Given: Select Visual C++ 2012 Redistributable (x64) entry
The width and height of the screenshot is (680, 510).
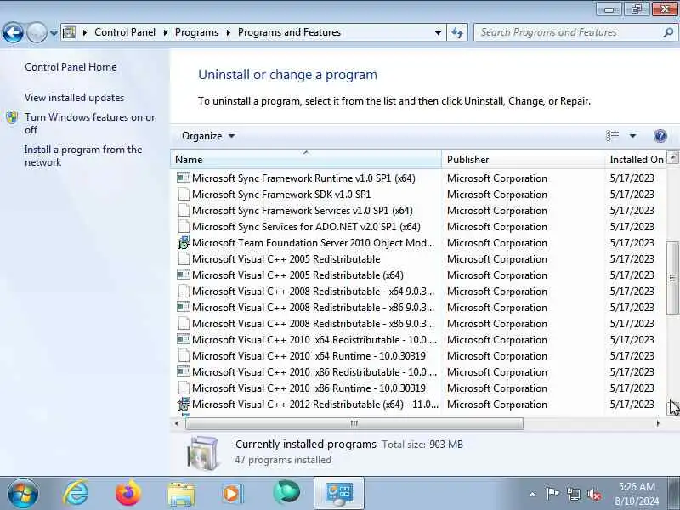Looking at the screenshot, I should [x=315, y=405].
